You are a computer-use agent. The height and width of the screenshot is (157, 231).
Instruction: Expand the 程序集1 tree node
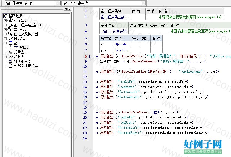click(x=5, y=20)
